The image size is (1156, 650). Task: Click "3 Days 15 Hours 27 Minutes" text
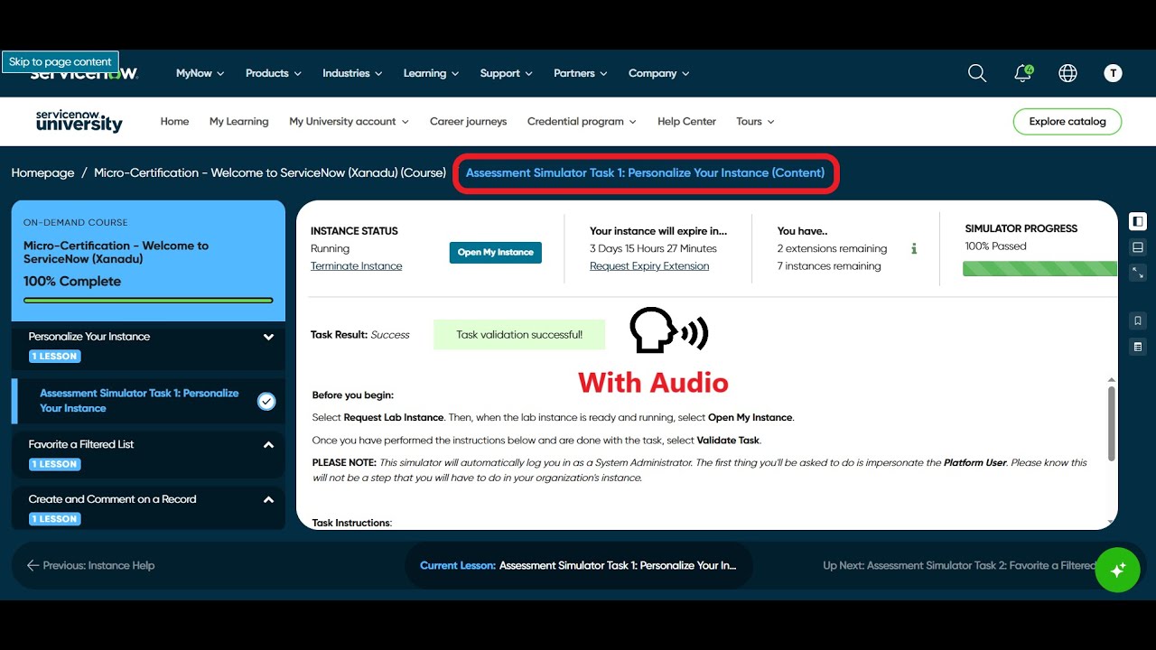point(653,248)
